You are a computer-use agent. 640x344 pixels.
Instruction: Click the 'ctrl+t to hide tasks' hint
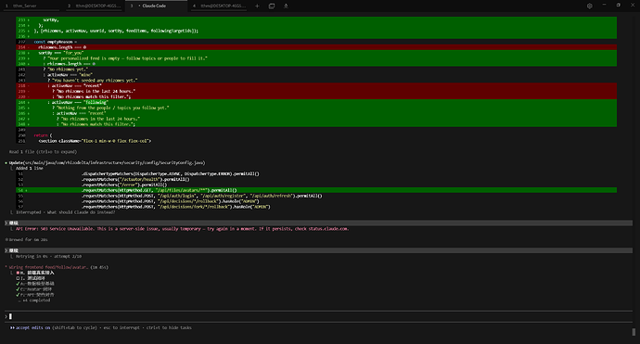tap(168, 327)
